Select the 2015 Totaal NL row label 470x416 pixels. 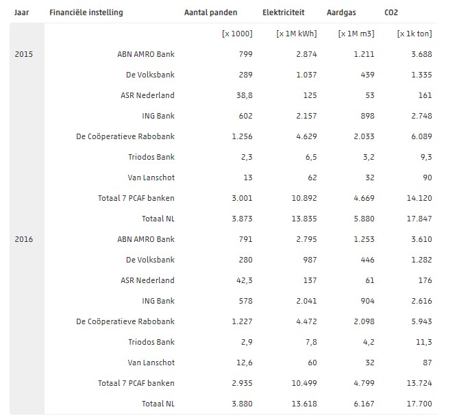coord(158,219)
